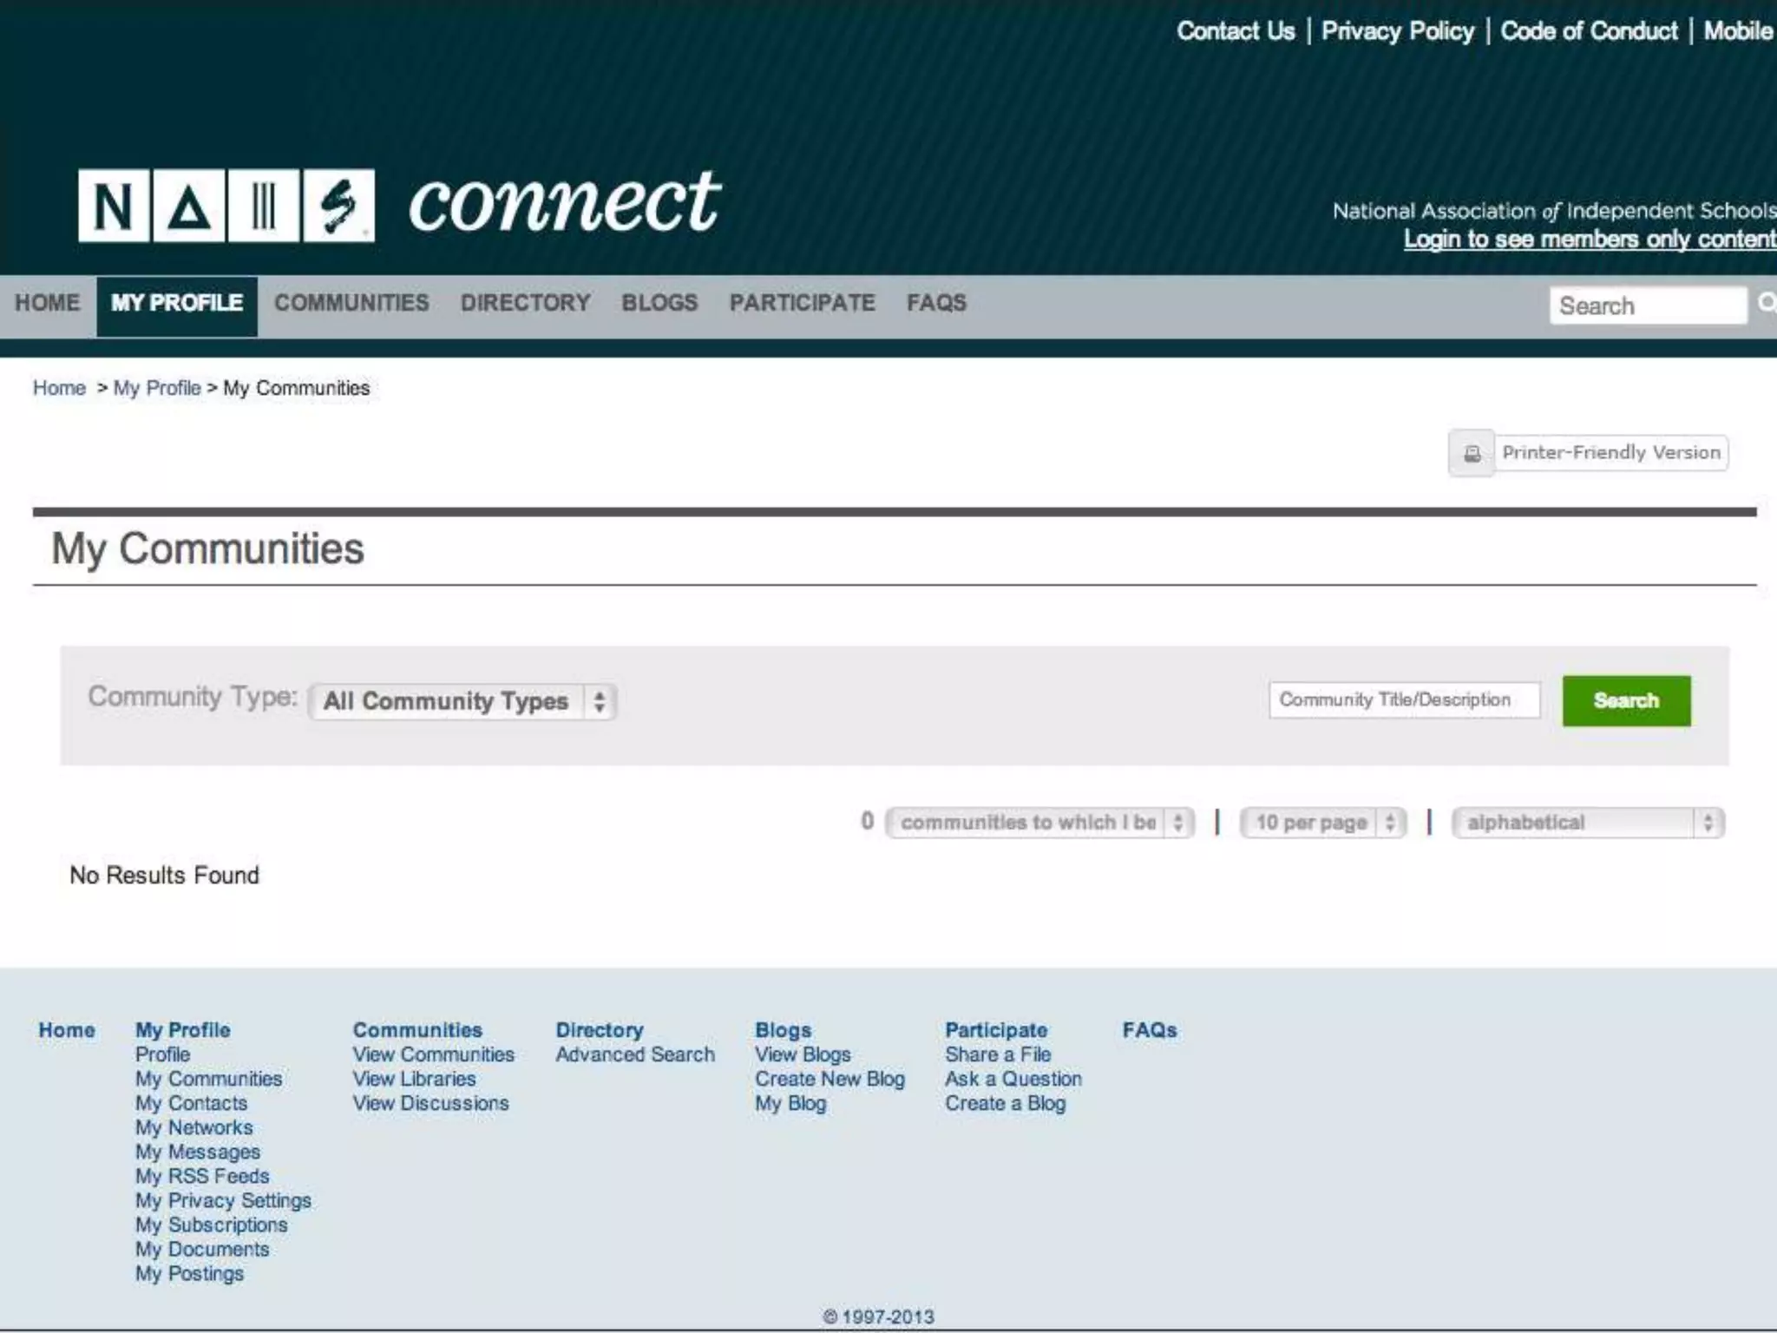Select the Directory navigation tab
Viewport: 1777px width, 1333px height.
coord(525,303)
